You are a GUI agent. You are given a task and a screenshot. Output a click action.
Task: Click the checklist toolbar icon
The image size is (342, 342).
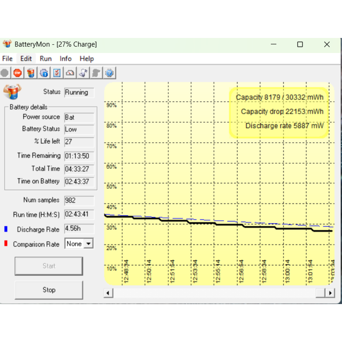pos(57,73)
